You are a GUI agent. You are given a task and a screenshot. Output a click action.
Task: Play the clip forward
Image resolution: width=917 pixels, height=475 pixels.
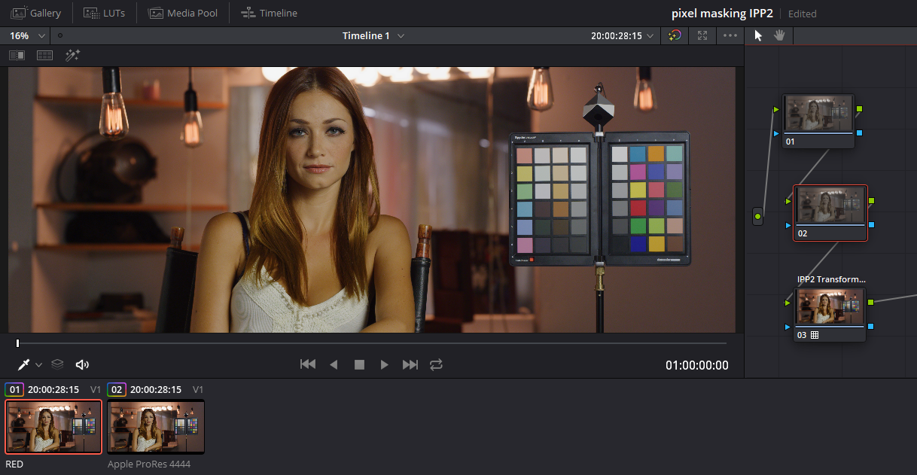(385, 364)
